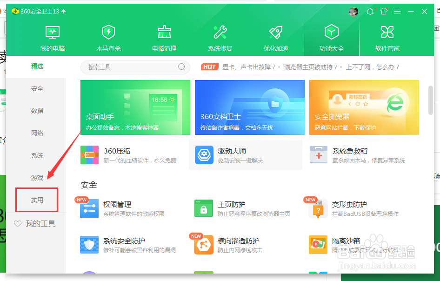Open the skin shirt icon
440x281 pixels.
[x=384, y=12]
